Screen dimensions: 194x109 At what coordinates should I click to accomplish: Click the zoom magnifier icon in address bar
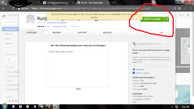175,8
